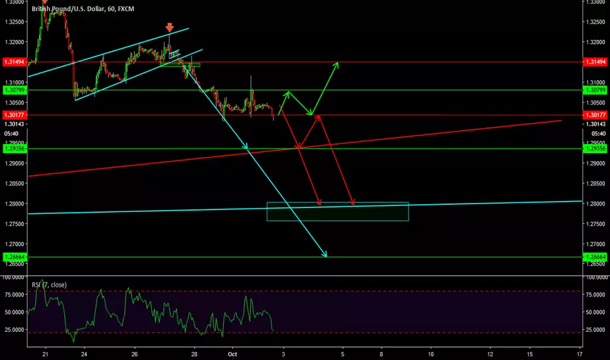Select red down-arrow marker above channel top
This screenshot has width=610, height=360.
[170, 27]
